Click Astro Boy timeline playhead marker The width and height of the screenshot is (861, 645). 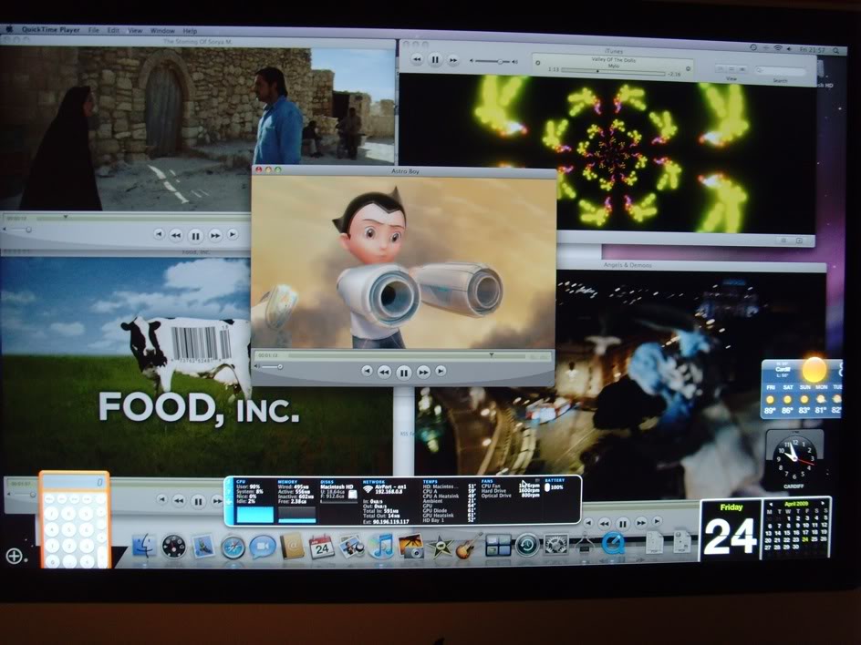click(492, 355)
